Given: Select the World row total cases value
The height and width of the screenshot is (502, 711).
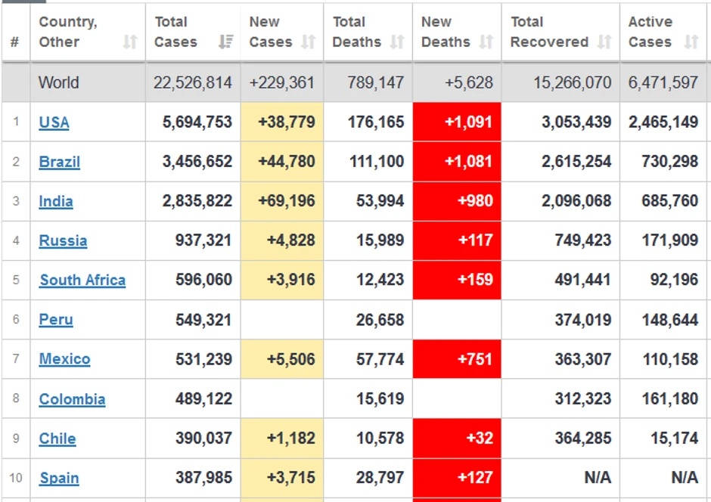Looking at the screenshot, I should point(193,82).
